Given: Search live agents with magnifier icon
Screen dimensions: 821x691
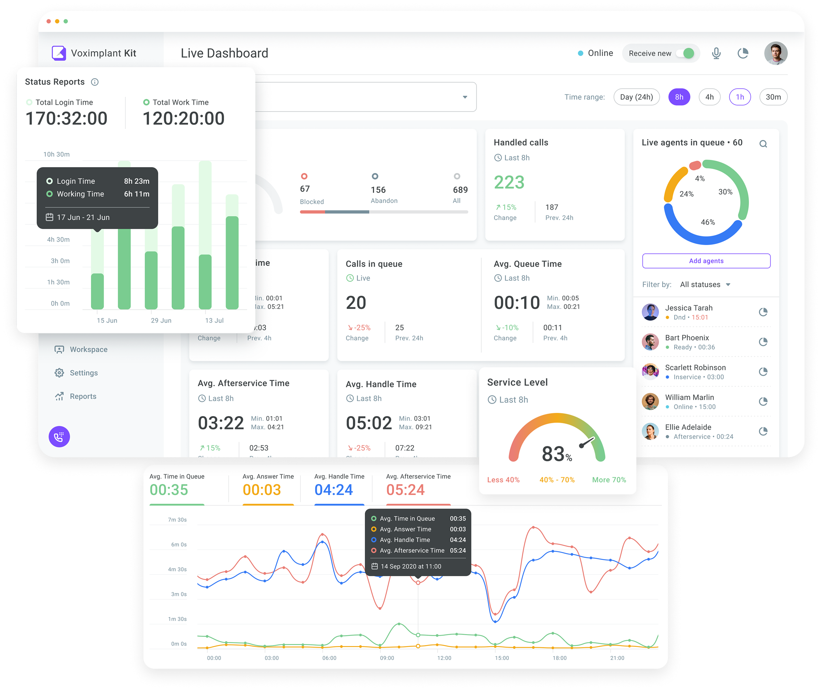Looking at the screenshot, I should pos(763,144).
